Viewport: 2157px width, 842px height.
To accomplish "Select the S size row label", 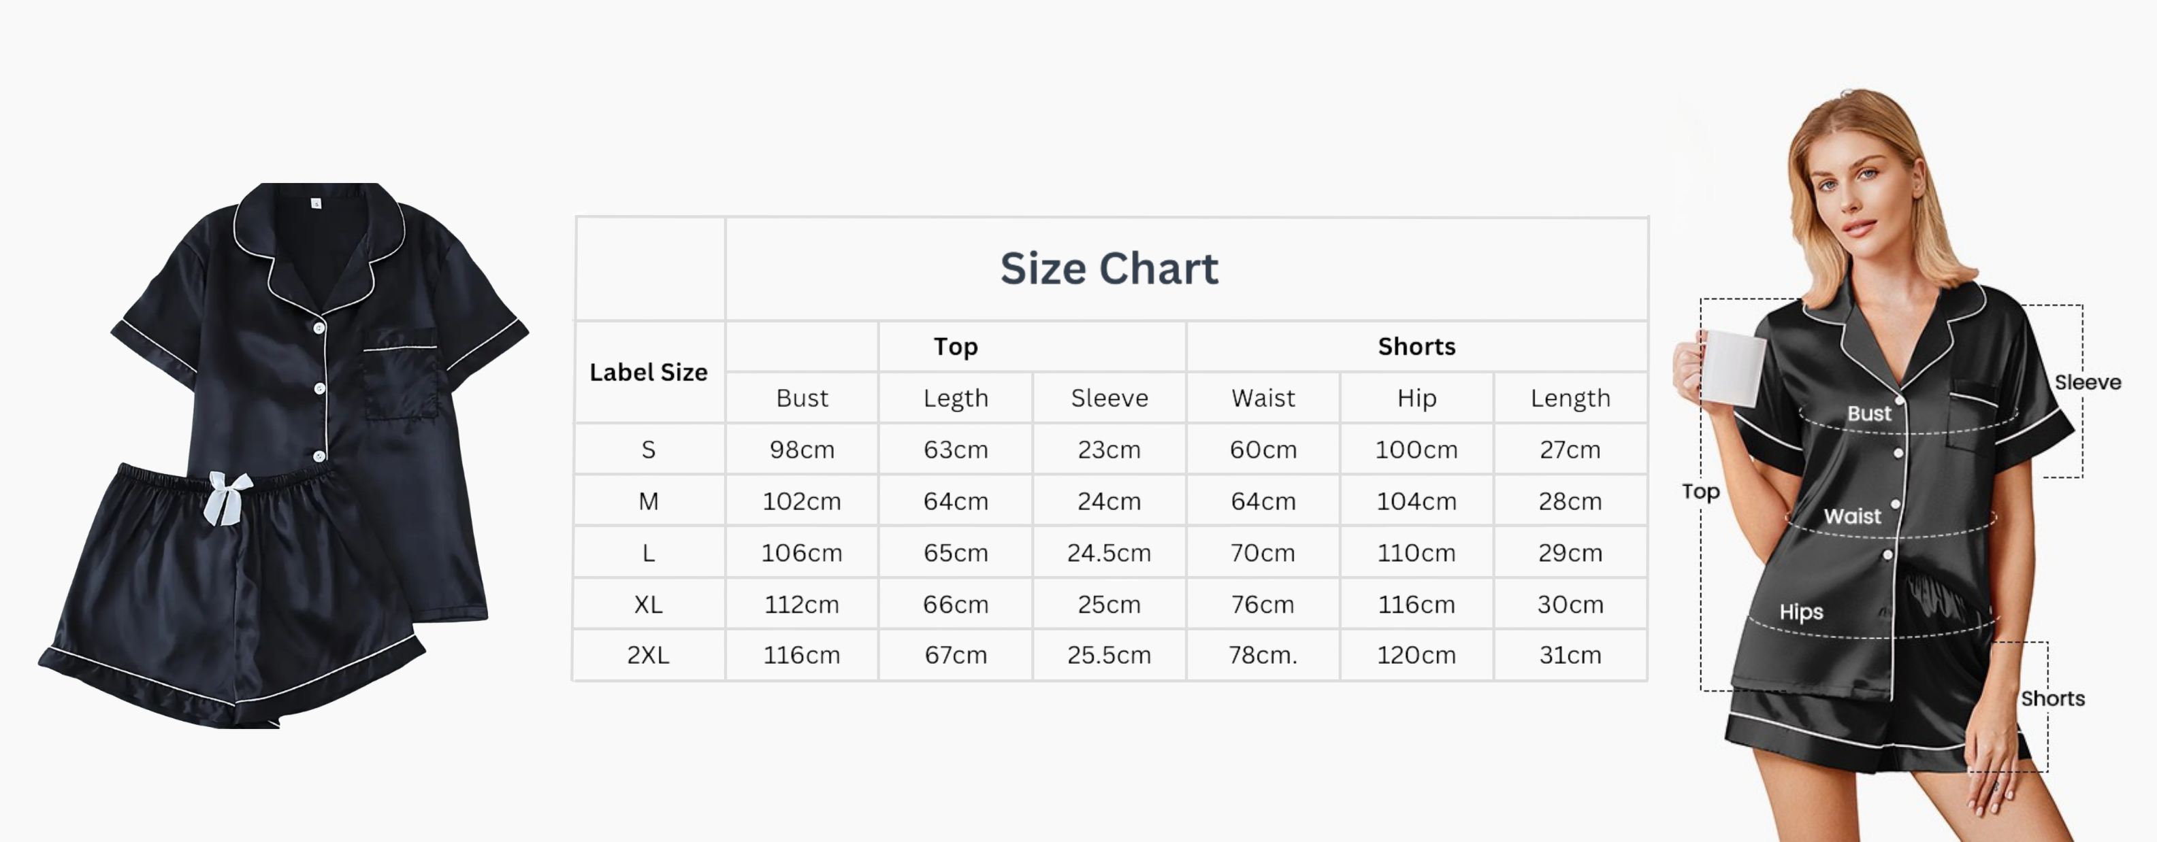I will [648, 450].
